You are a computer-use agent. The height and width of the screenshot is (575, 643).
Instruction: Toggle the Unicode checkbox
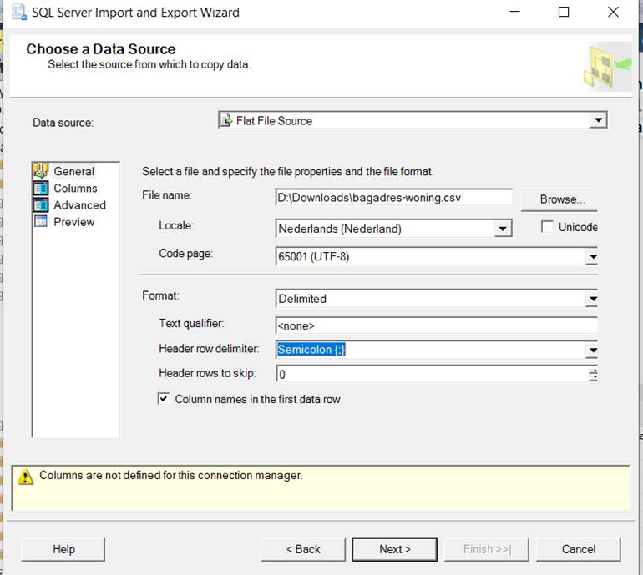[x=547, y=227]
